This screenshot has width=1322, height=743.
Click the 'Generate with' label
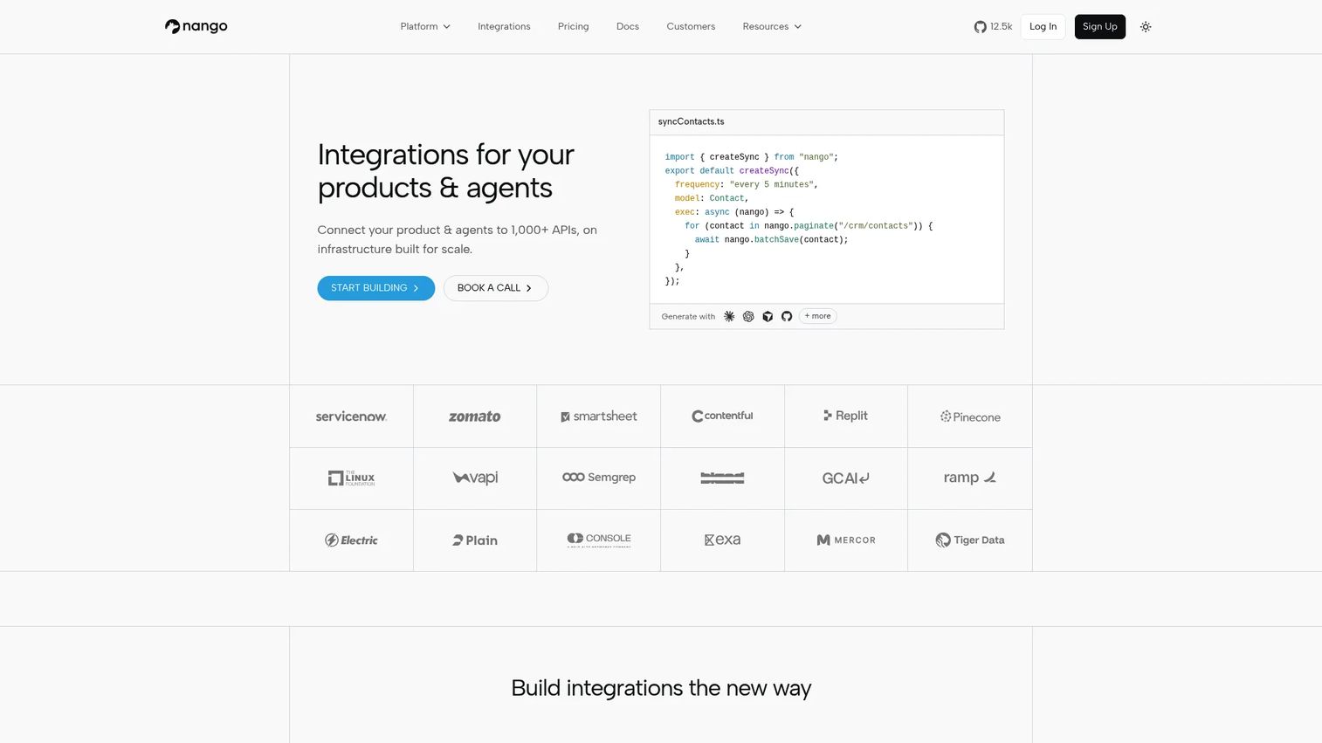click(688, 316)
